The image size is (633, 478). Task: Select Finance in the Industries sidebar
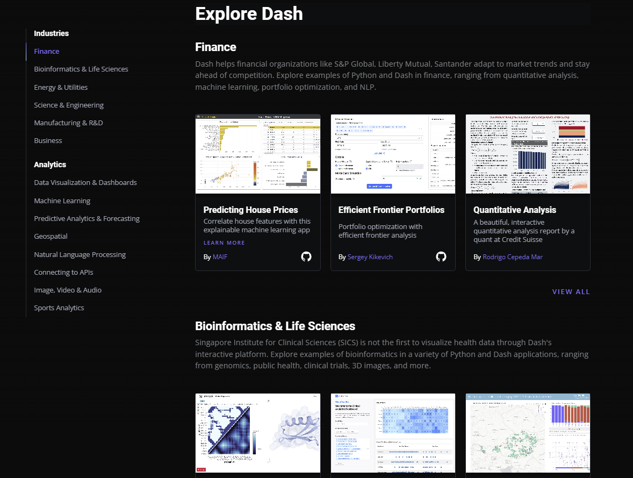point(46,51)
